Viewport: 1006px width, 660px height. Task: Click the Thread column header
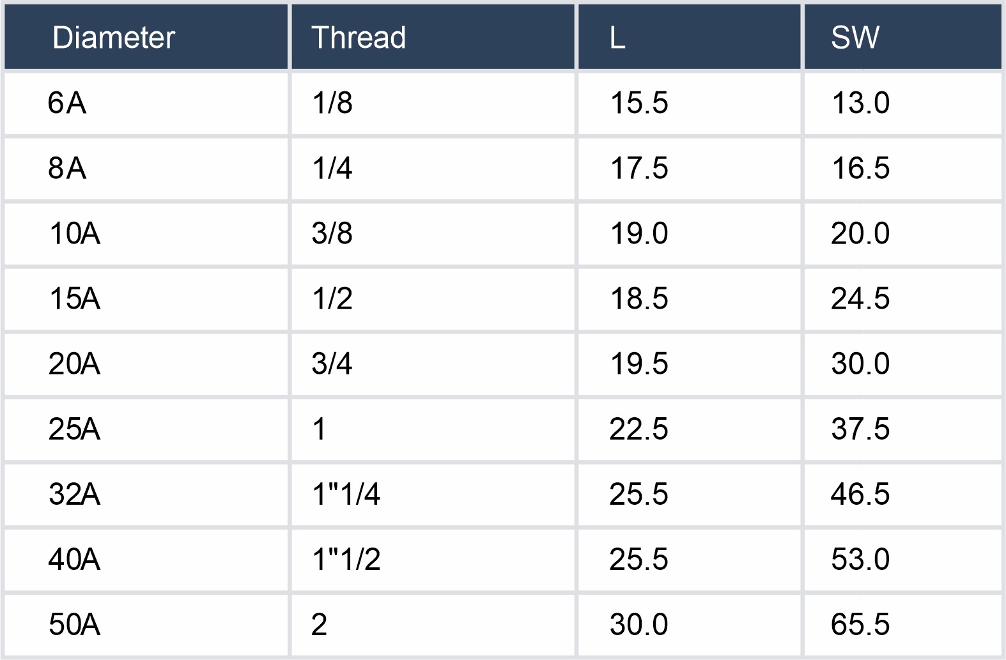coord(358,38)
